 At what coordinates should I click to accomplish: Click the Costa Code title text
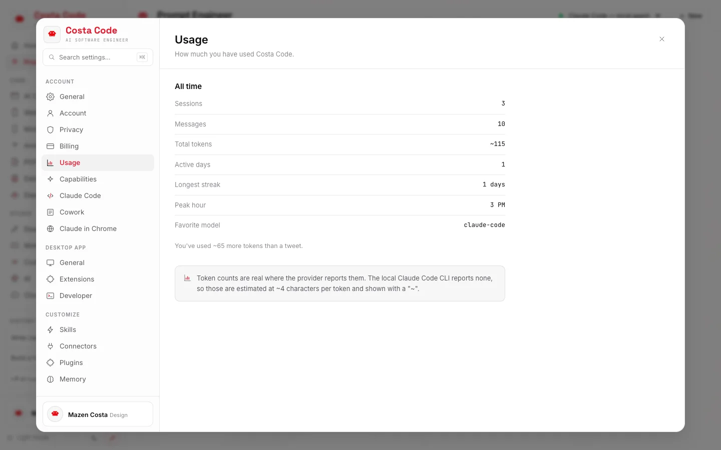(91, 30)
